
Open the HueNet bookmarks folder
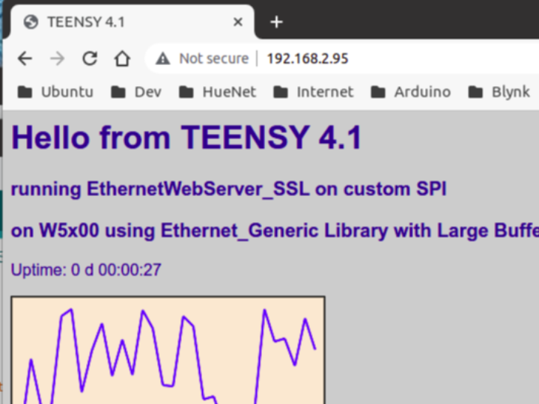pyautogui.click(x=218, y=92)
